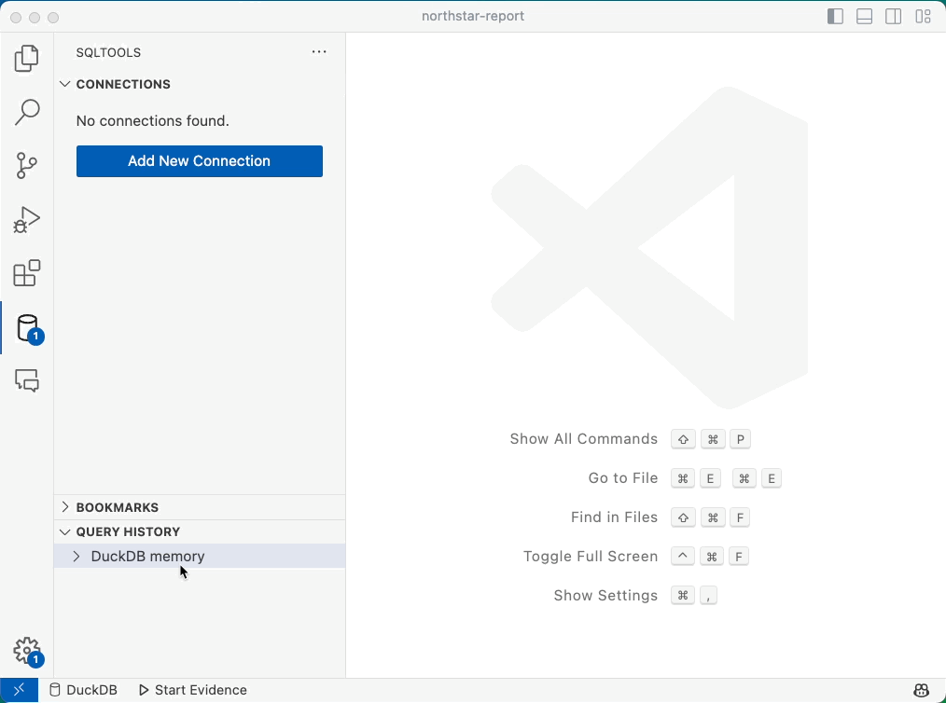Open the Manage gear menu
This screenshot has width=946, height=703.
click(27, 650)
